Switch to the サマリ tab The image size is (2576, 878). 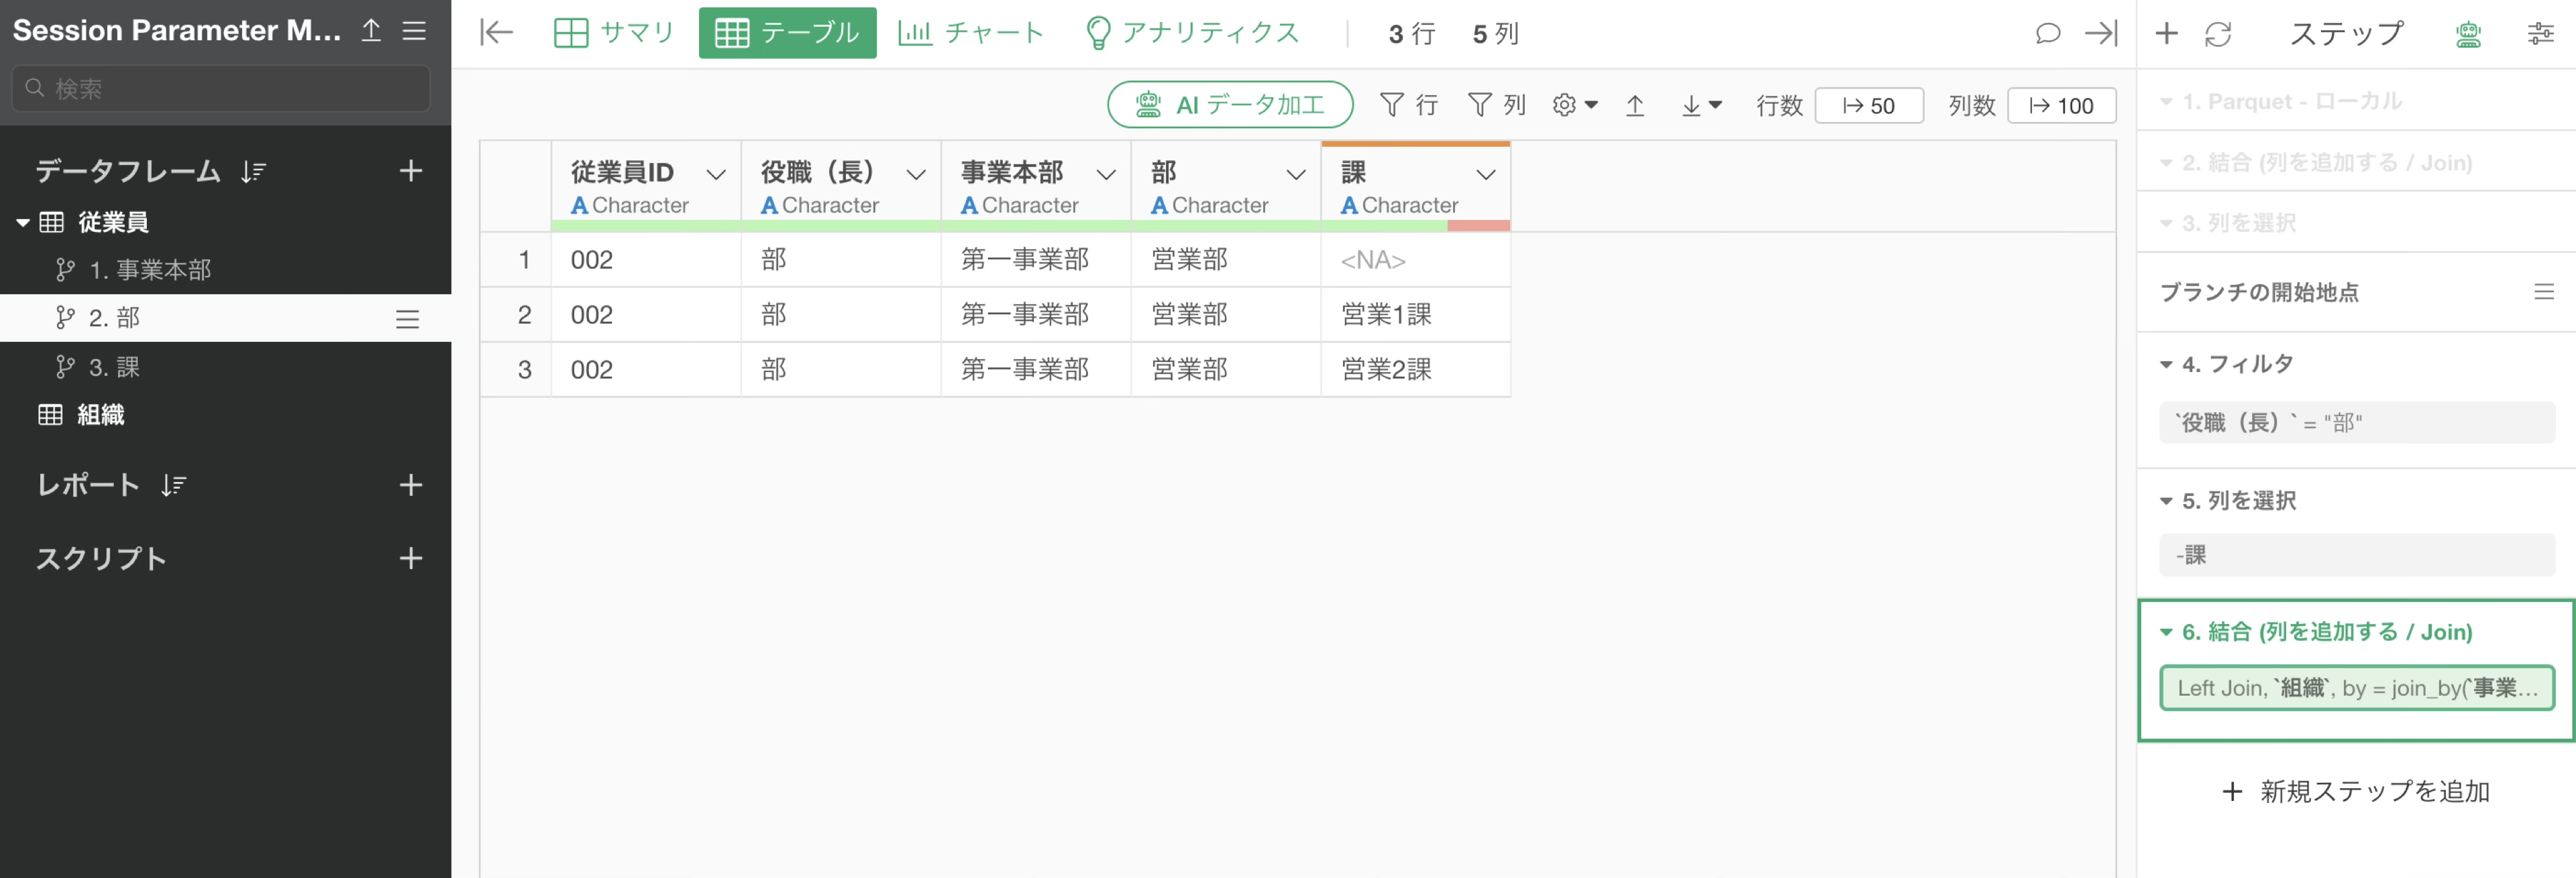[x=614, y=33]
